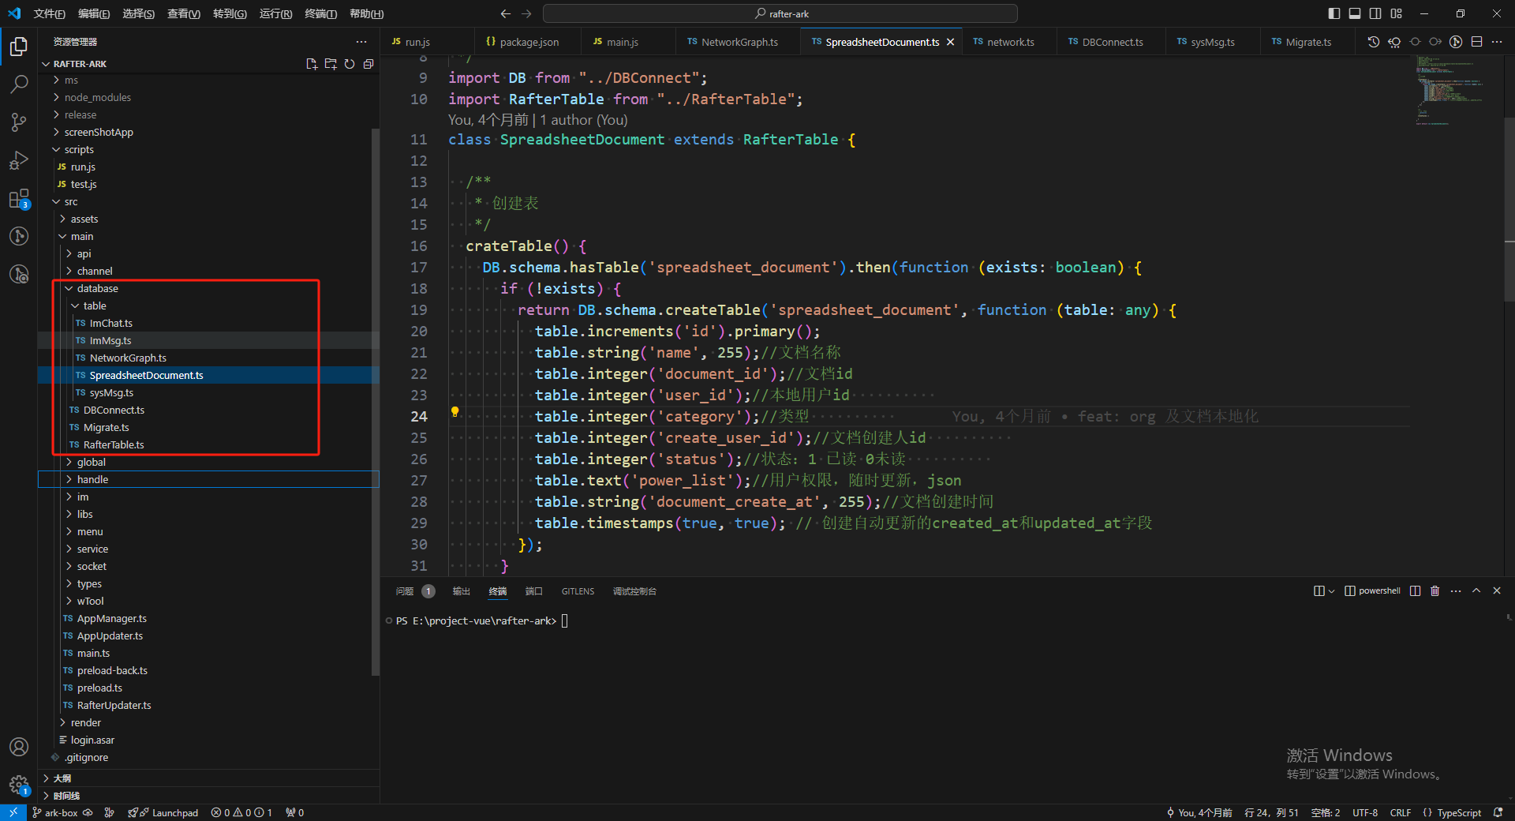
Task: Open the remote window indicator in status bar
Action: [13, 812]
